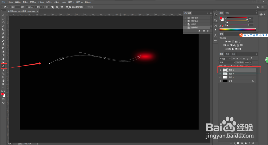Select the Clone Stamp tool
Image resolution: width=268 pixels, height=145 pixels.
point(3,44)
